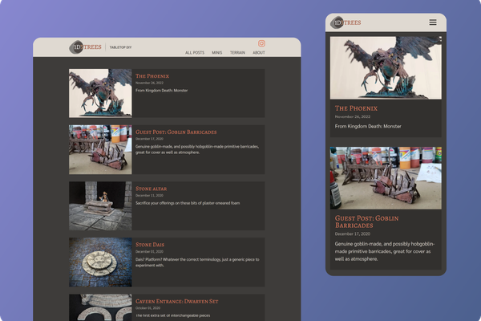Open Cavern Entrance: Dwarven Set post title

(177, 302)
